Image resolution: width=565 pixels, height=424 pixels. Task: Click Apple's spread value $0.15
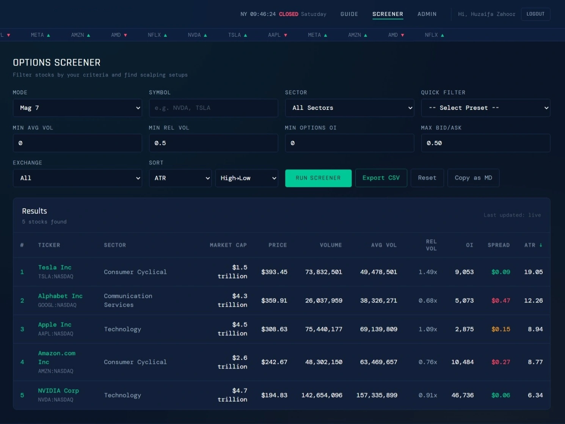click(x=501, y=329)
